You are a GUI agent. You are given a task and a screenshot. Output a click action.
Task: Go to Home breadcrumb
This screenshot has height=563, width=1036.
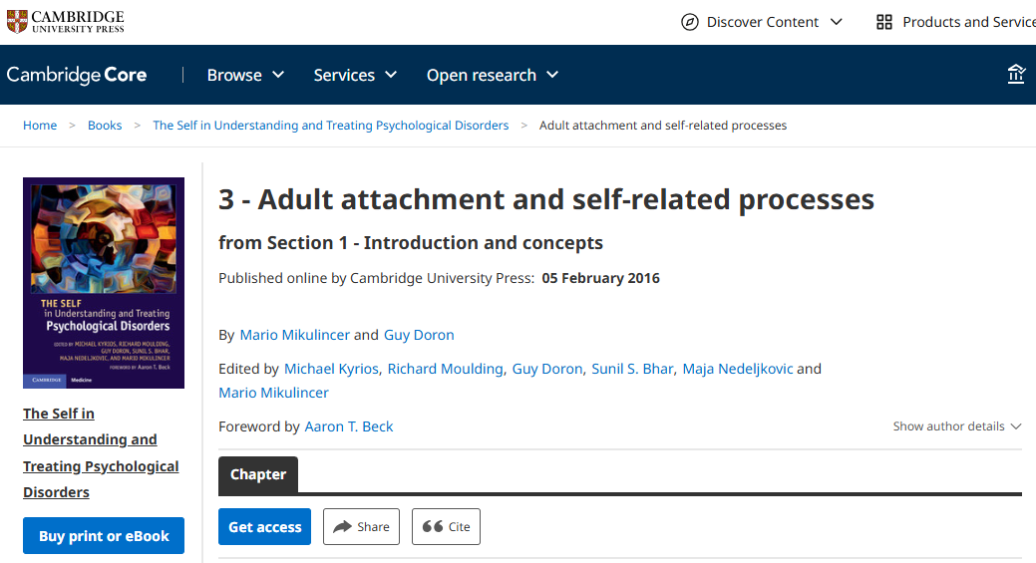pyautogui.click(x=40, y=126)
